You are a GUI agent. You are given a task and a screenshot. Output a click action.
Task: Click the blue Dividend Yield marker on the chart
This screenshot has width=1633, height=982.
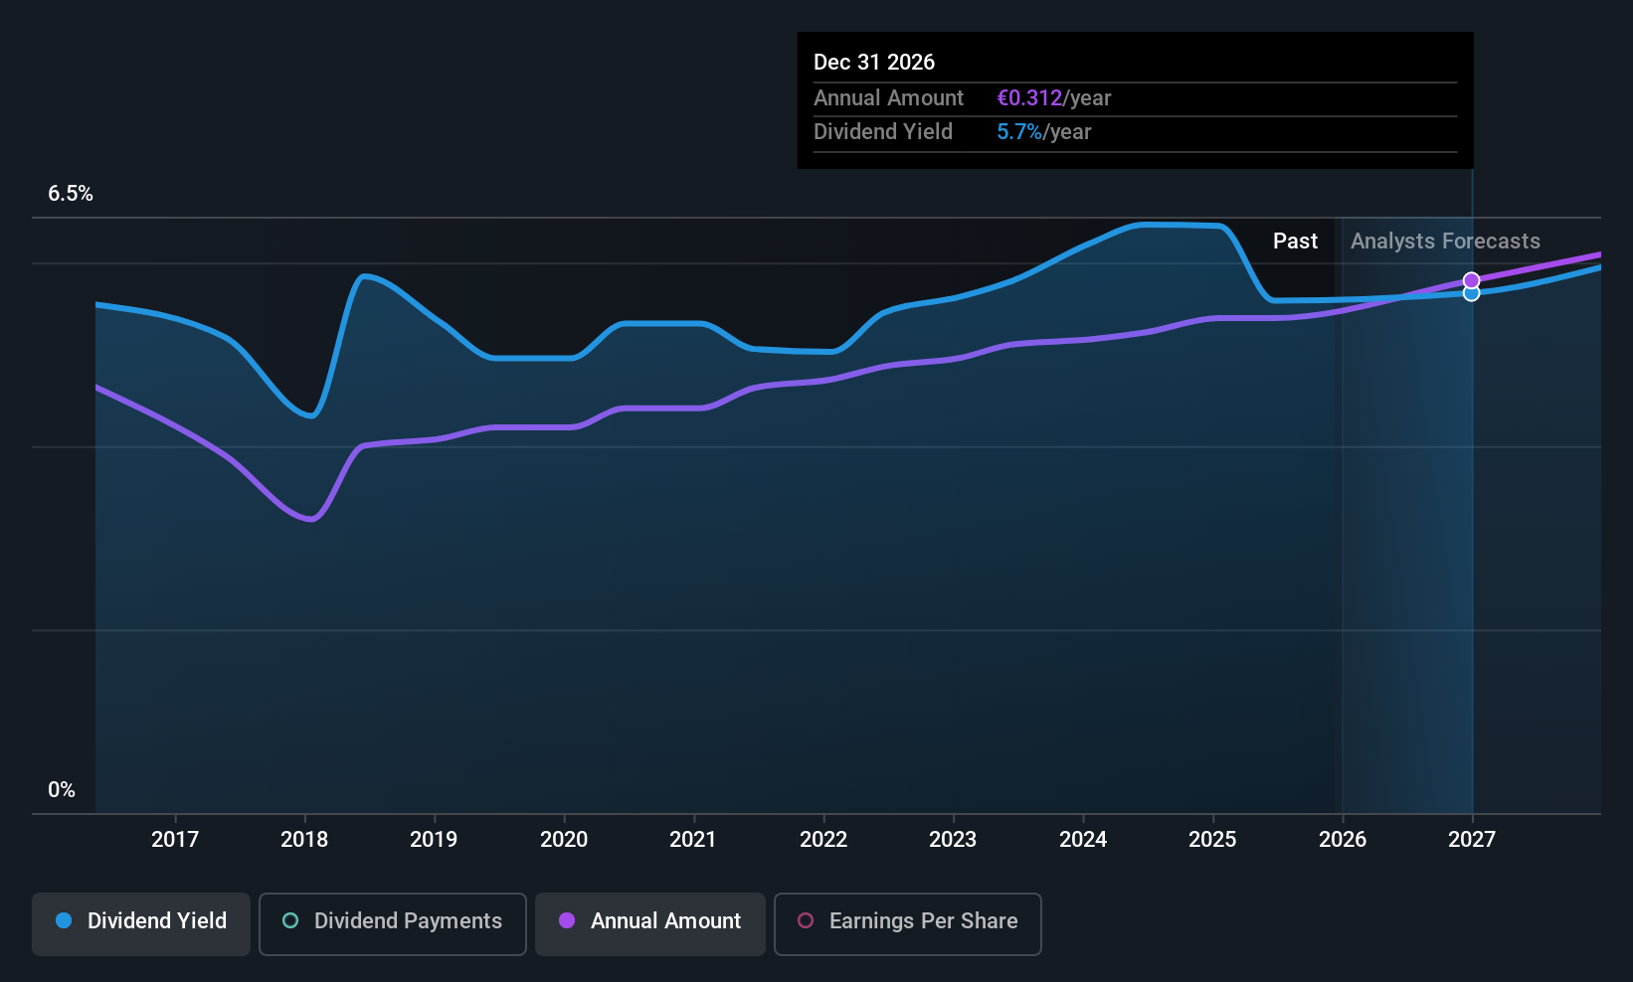1471,293
